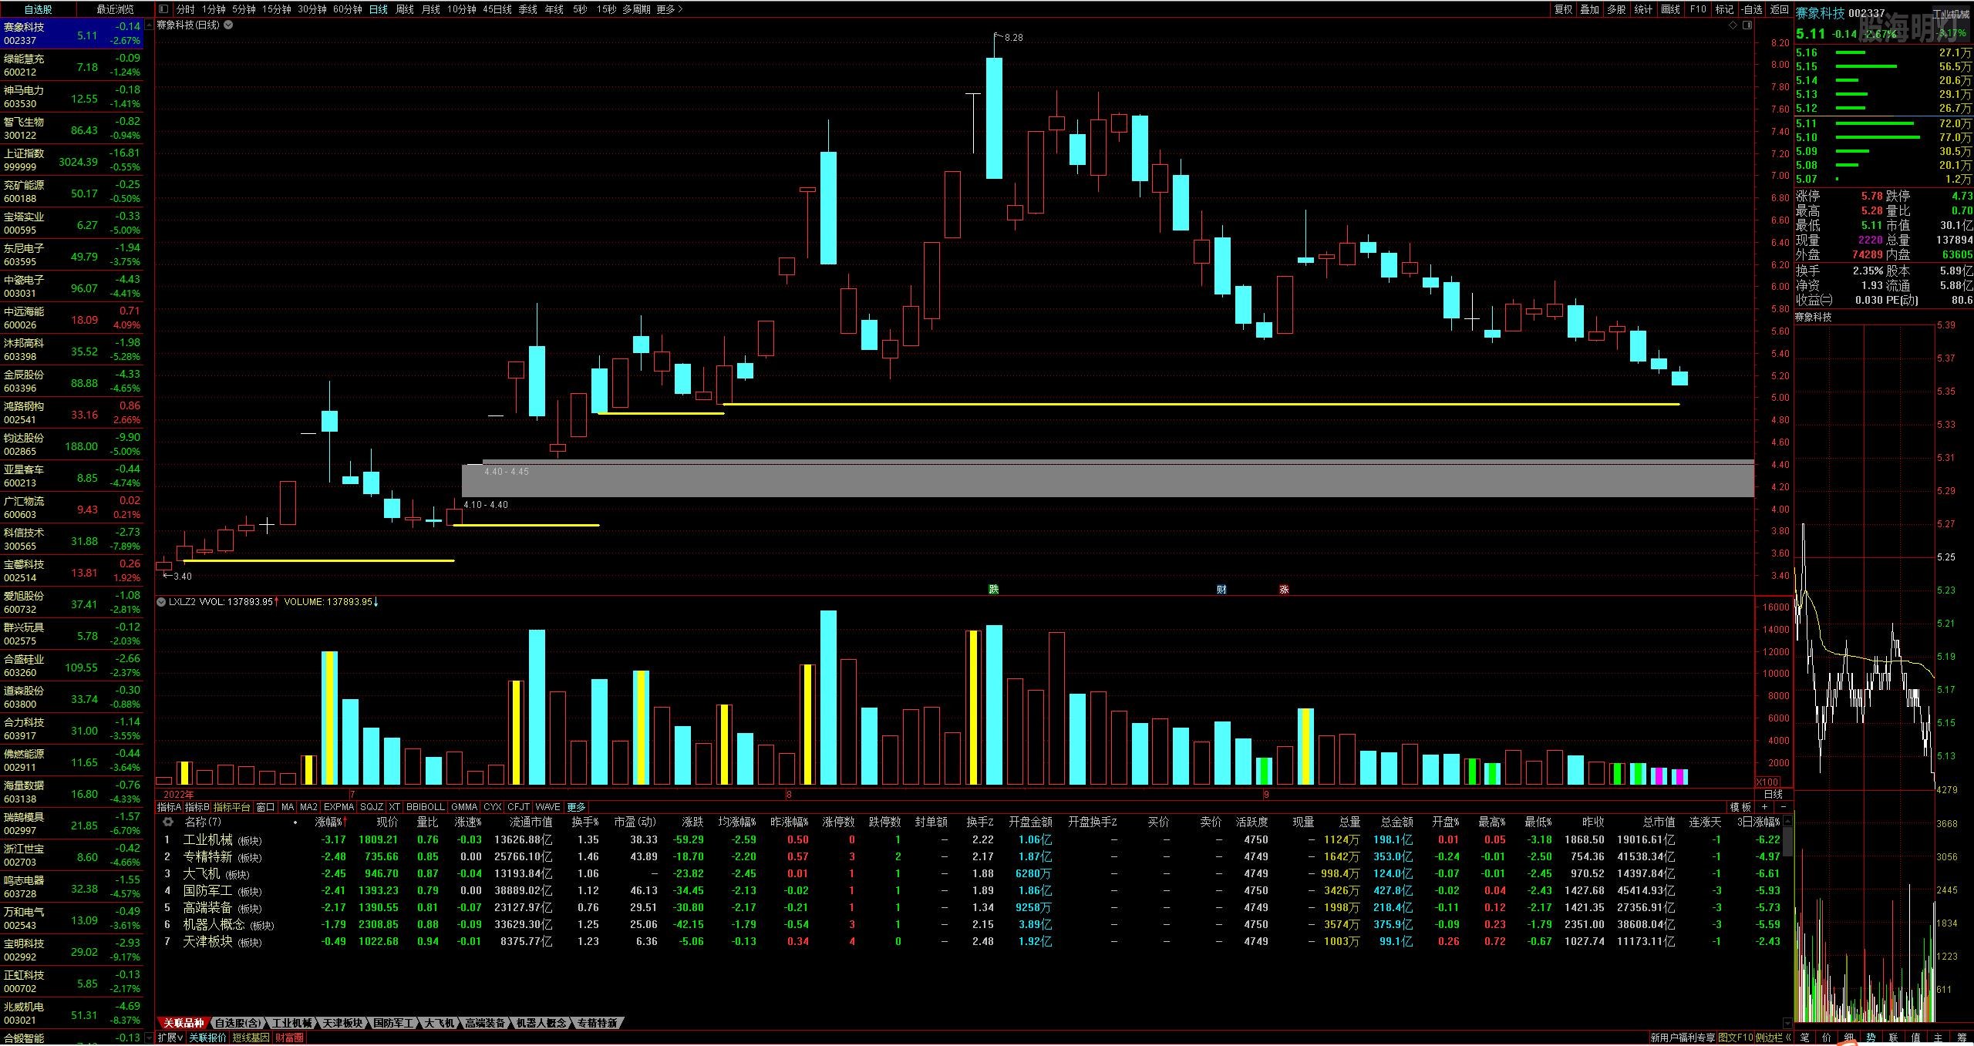This screenshot has width=1974, height=1046.
Task: Select 自选股 tab in left sidebar
Action: (x=38, y=9)
